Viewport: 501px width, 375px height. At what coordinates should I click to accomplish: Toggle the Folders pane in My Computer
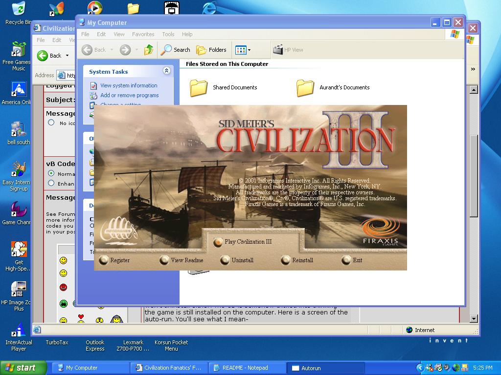(211, 50)
